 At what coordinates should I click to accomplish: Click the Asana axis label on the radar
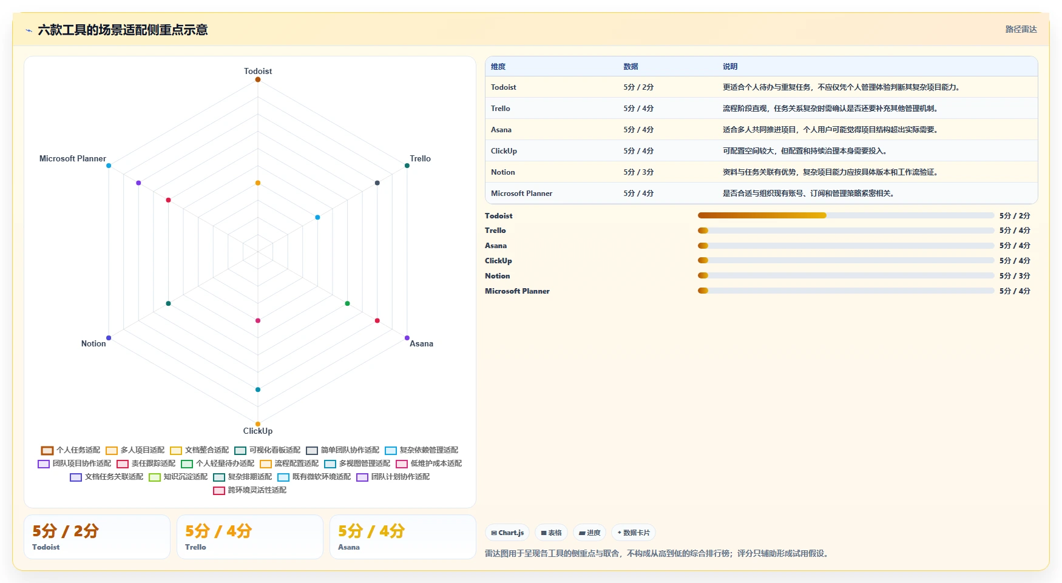point(421,343)
